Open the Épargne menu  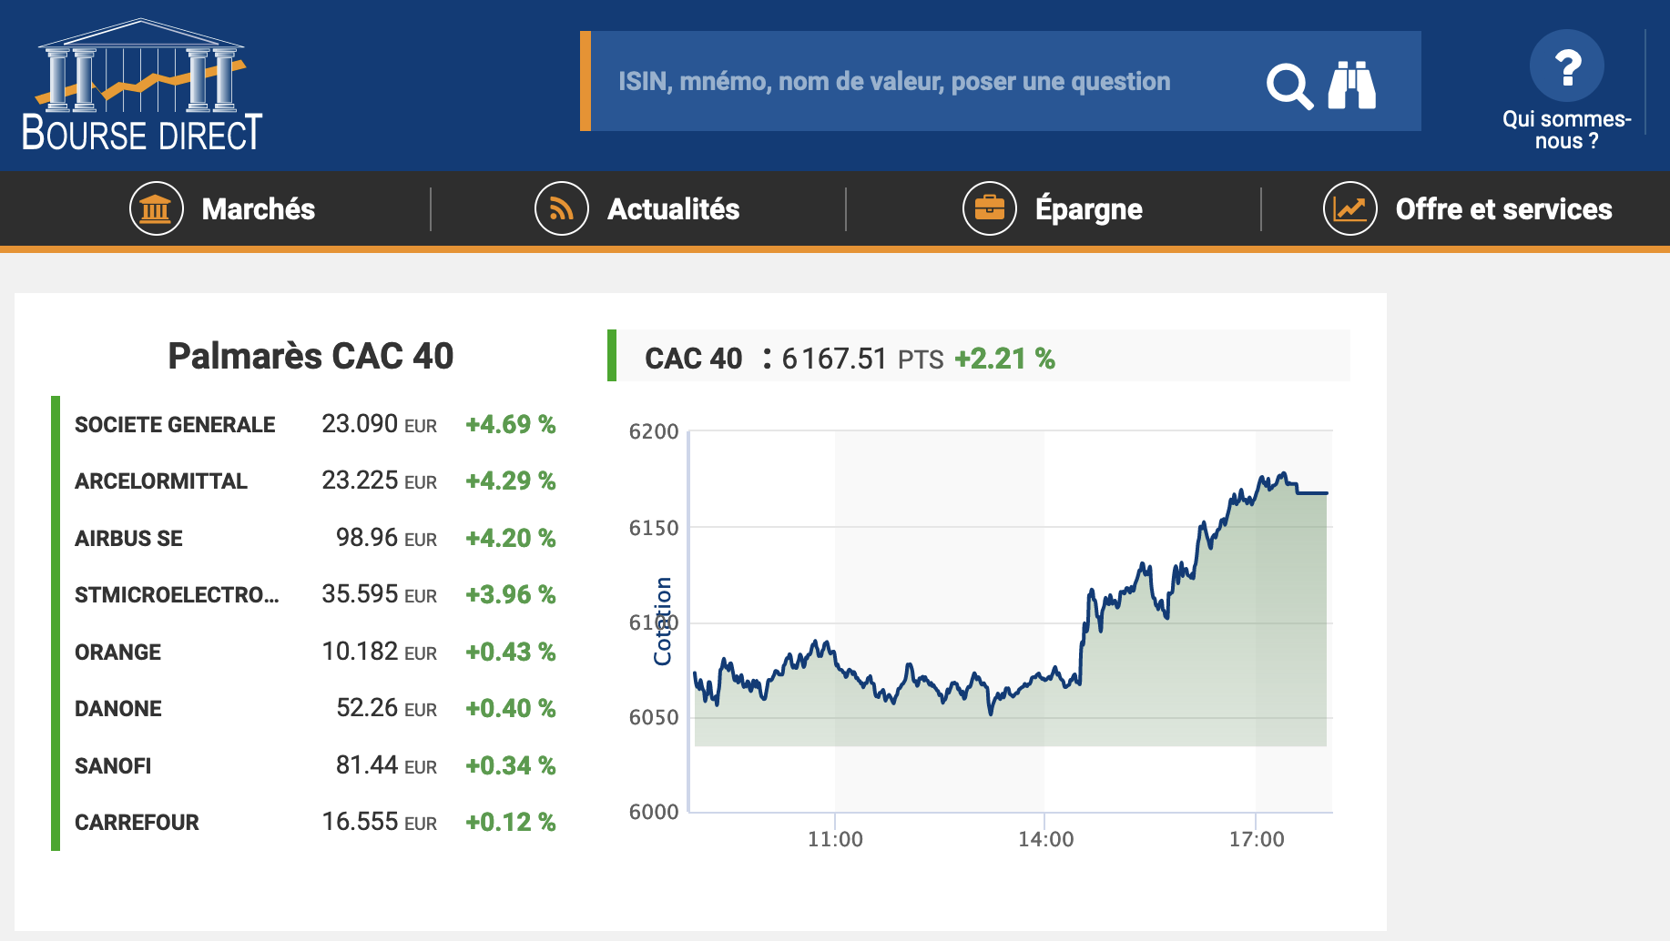coord(1088,209)
